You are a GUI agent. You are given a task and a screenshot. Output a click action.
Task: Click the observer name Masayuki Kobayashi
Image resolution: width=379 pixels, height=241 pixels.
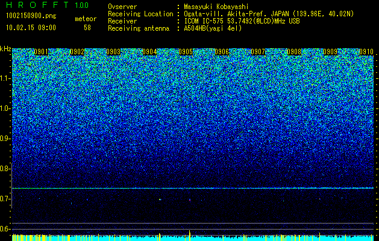coord(216,7)
